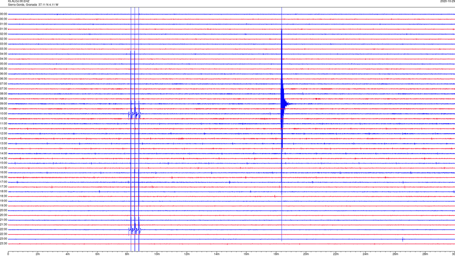Viewport: 455px width, 256px height.
Task: Select the 21:00 trace time label
Action: click(4, 220)
